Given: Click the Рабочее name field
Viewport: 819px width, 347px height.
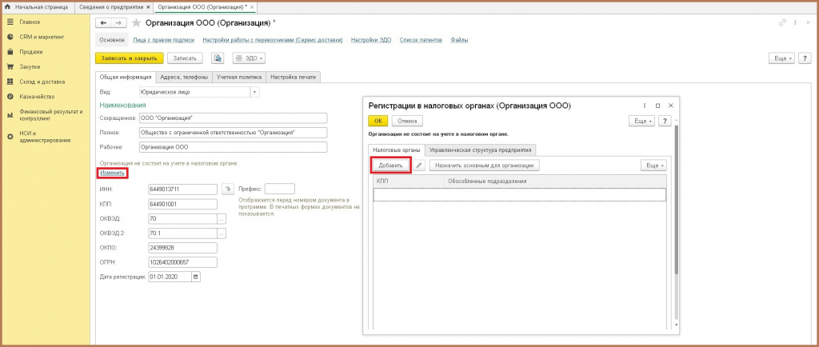Looking at the screenshot, I should point(233,147).
